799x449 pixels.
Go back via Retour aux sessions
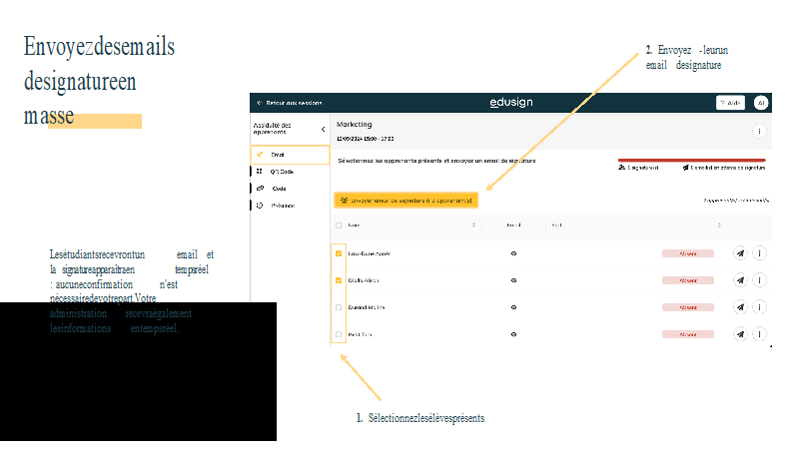285,103
